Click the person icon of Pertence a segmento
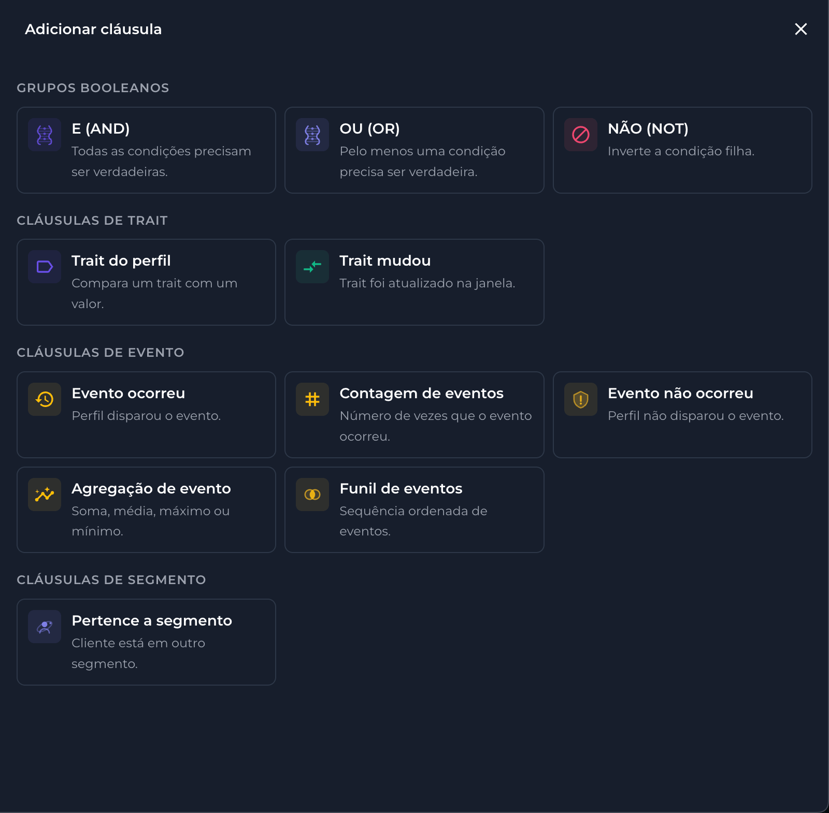This screenshot has height=813, width=829. (45, 627)
